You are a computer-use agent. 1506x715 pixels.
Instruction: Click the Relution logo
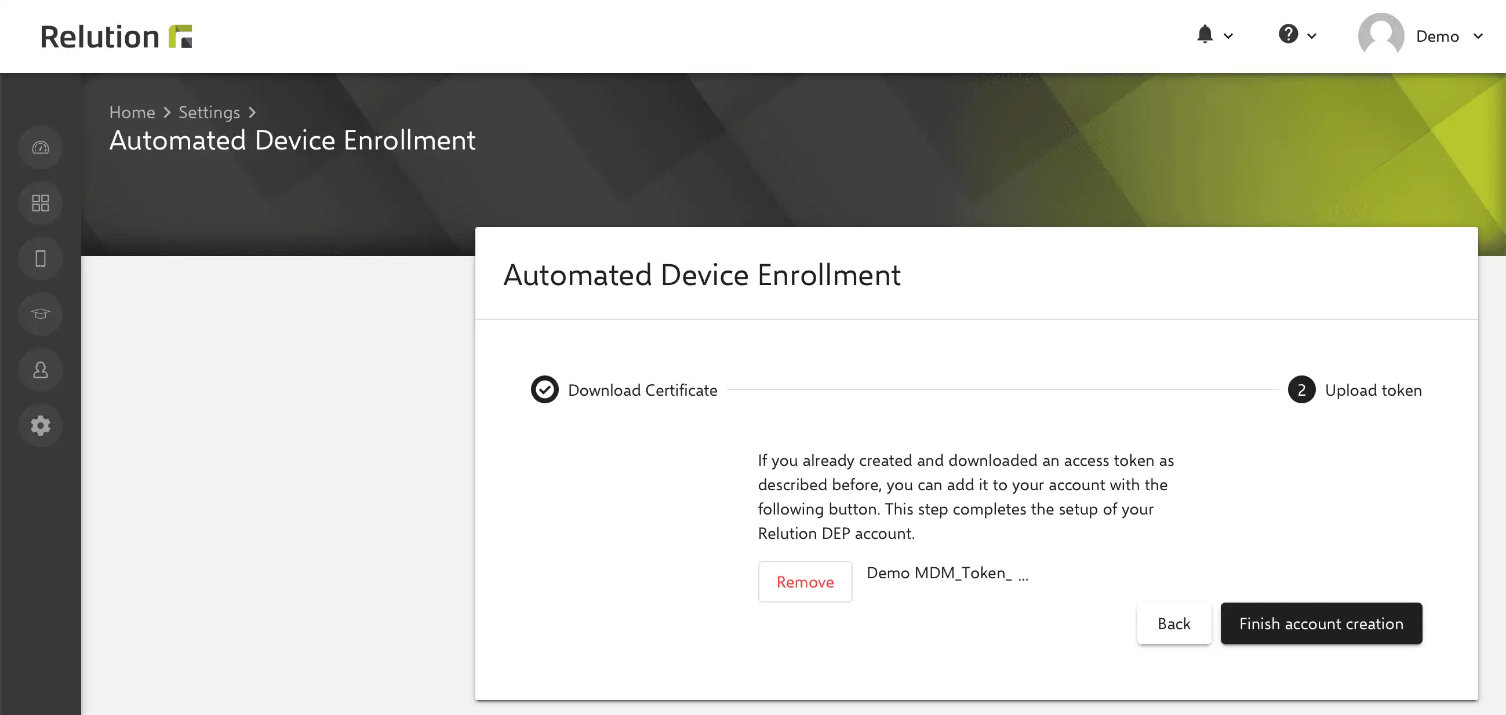116,37
